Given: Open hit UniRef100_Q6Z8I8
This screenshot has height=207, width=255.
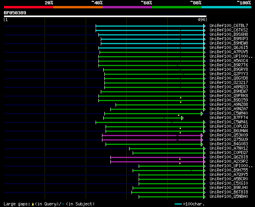Looking at the screenshot, I should (x=229, y=157).
